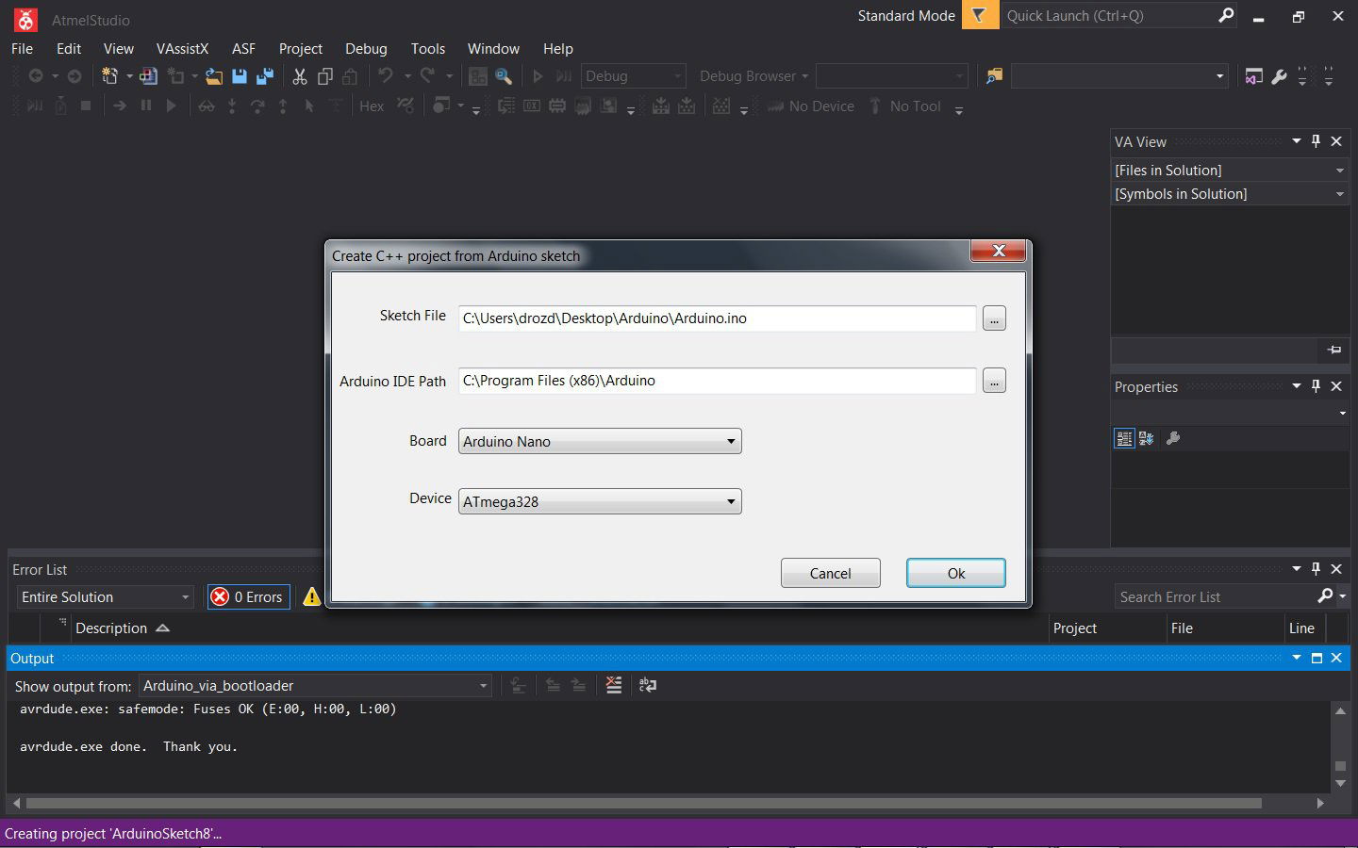Click the No Device chip button
The width and height of the screenshot is (1358, 848).
point(811,106)
